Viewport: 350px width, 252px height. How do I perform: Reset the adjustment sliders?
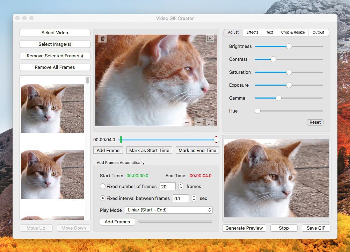coord(315,122)
